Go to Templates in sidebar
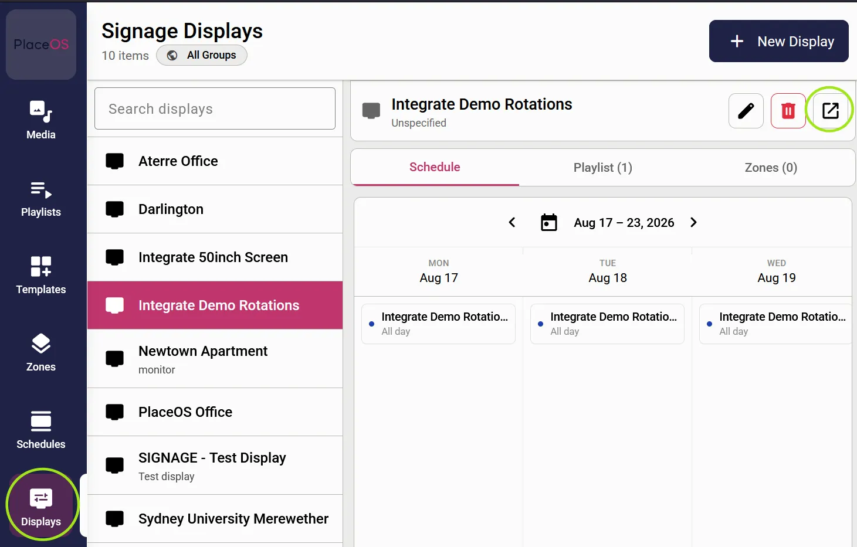 point(41,276)
